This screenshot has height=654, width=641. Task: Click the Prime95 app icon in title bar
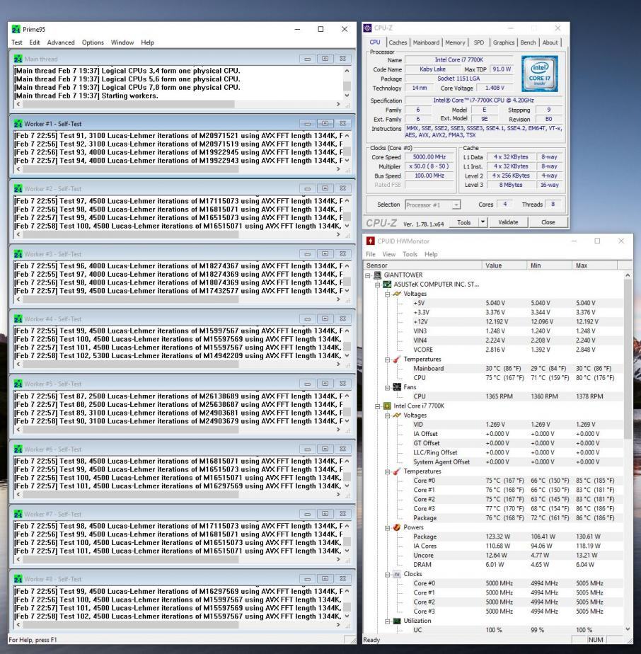tap(16, 29)
